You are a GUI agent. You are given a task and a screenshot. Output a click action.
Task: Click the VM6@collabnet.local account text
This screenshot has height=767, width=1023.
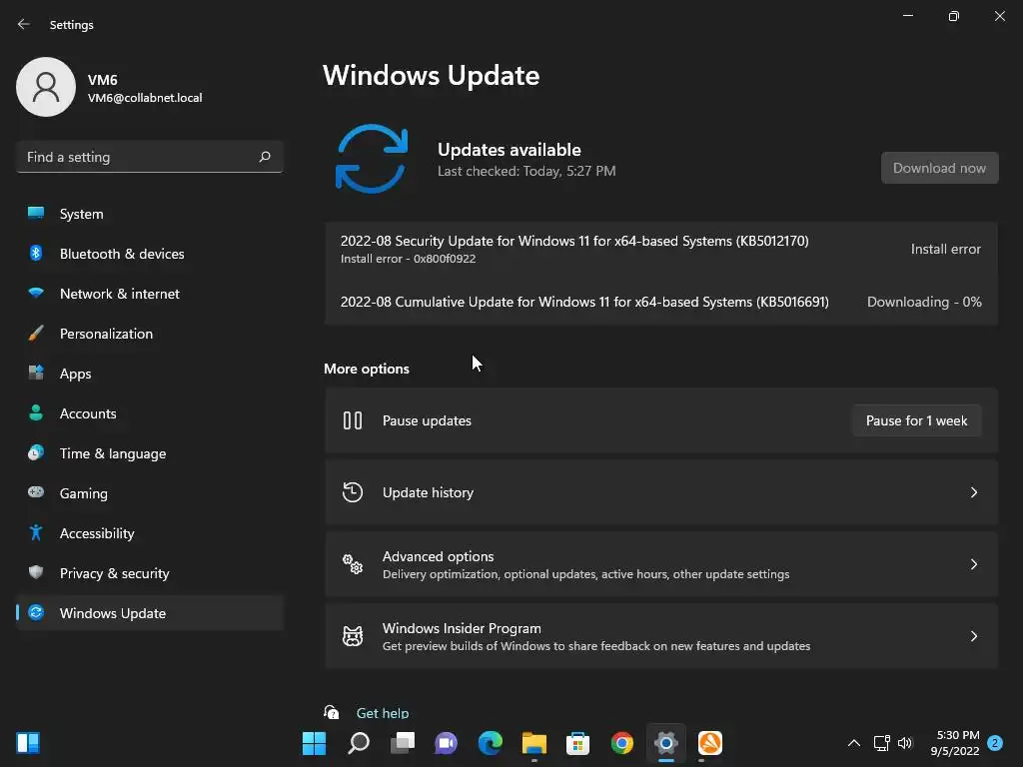click(x=145, y=98)
